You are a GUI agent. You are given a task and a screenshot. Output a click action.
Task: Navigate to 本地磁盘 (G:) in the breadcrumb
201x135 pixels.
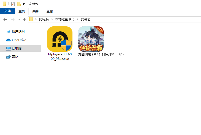click(x=65, y=19)
